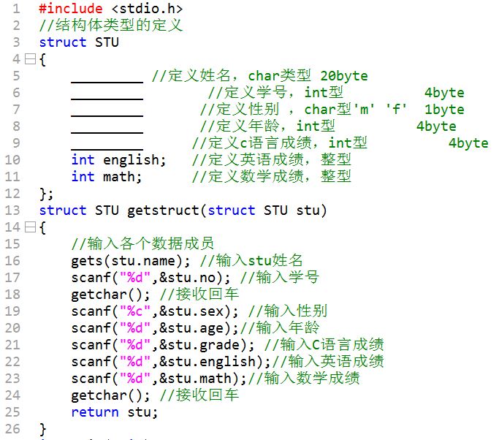Click the "%c" format string
The image size is (499, 440).
(x=135, y=311)
